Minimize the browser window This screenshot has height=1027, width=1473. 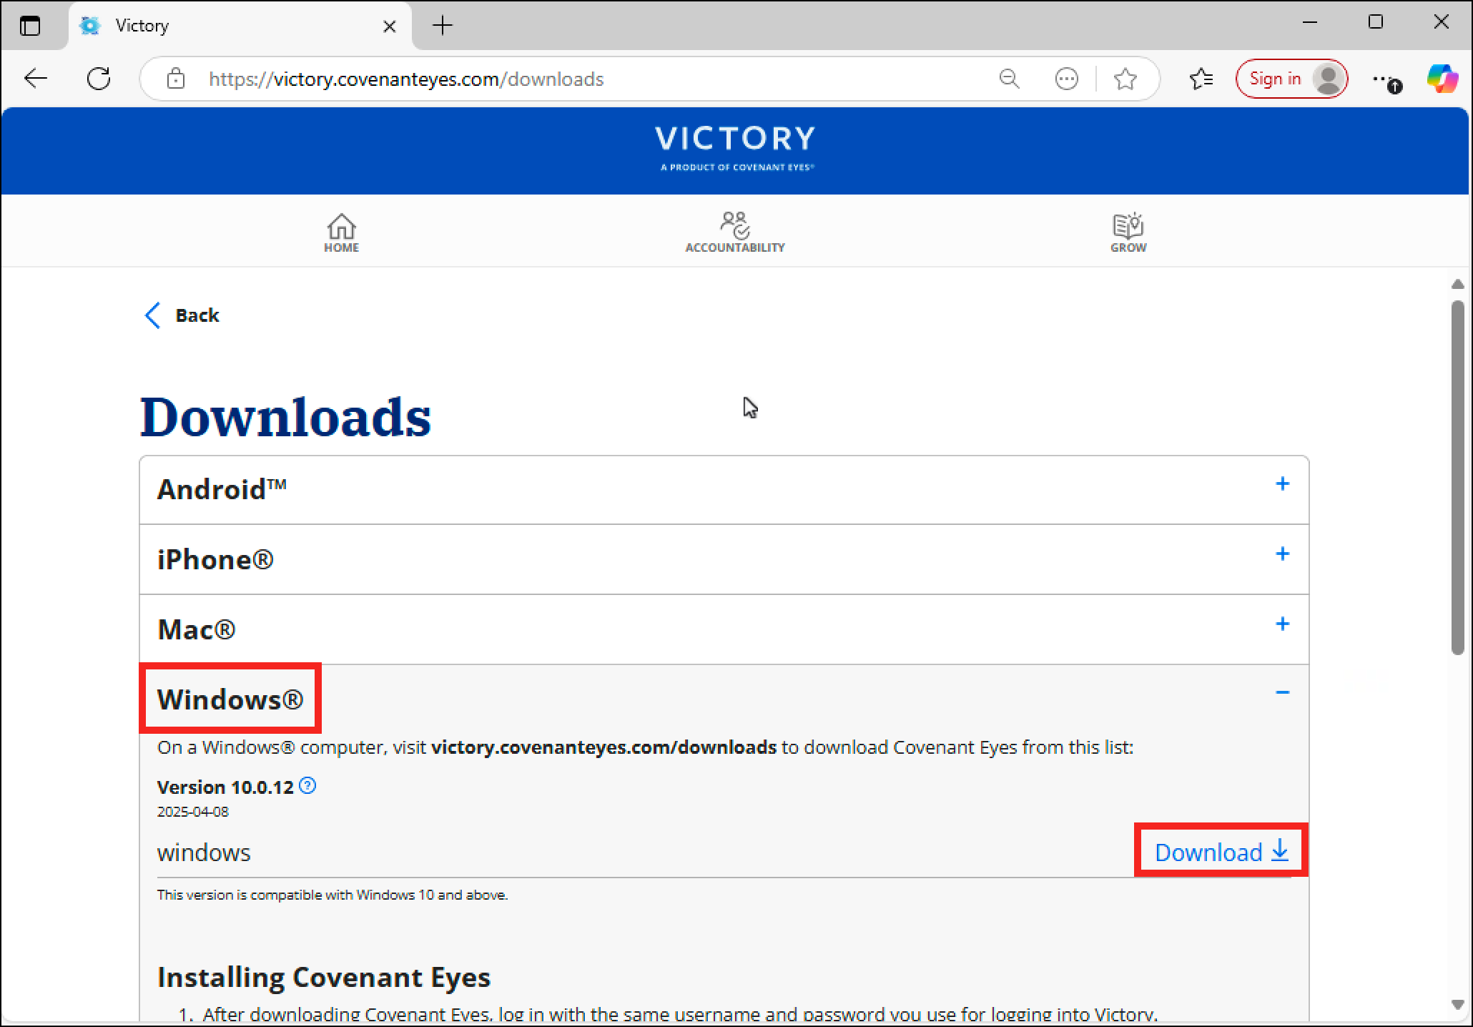pyautogui.click(x=1310, y=23)
